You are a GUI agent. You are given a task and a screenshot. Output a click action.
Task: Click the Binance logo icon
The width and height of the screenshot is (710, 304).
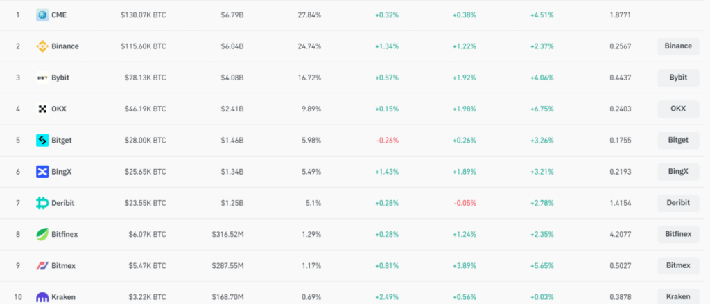pyautogui.click(x=42, y=46)
